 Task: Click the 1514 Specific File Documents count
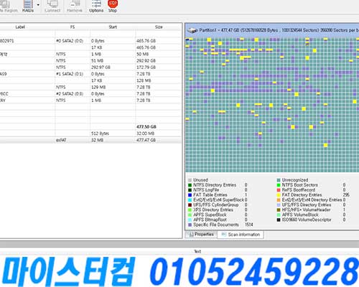pos(249,225)
